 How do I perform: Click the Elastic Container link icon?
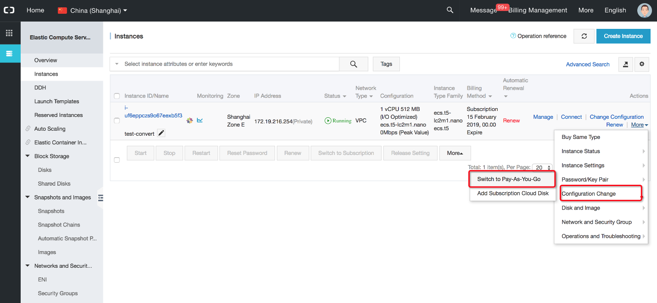coord(28,143)
